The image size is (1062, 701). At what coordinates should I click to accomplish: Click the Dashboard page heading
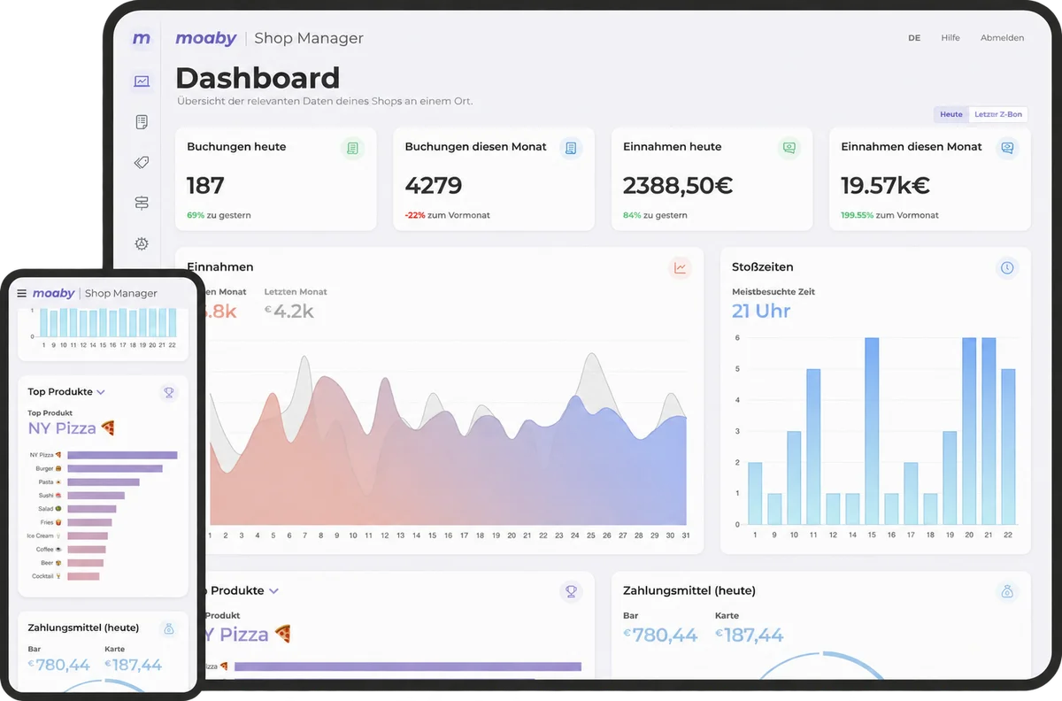[258, 78]
